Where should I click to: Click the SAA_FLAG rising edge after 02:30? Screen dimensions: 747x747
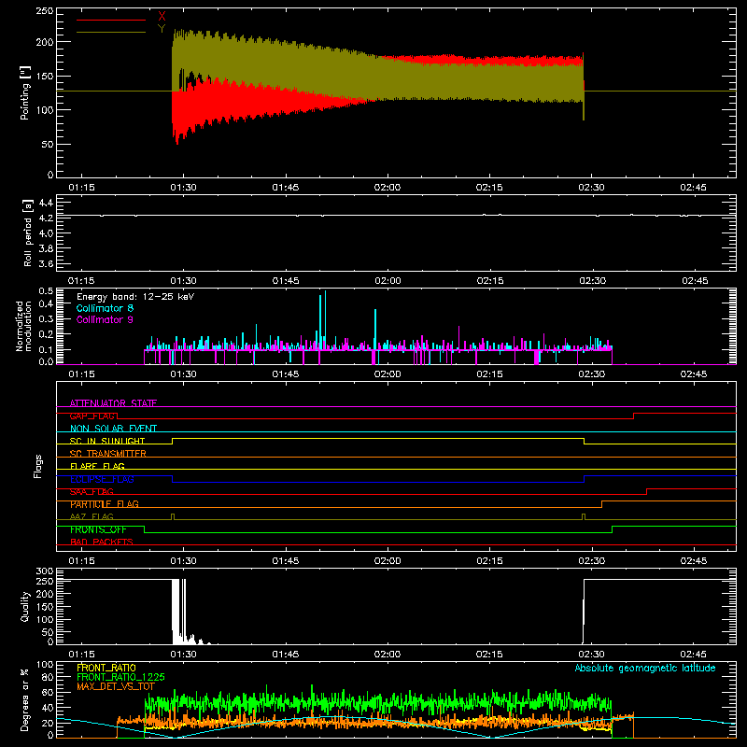pyautogui.click(x=646, y=491)
